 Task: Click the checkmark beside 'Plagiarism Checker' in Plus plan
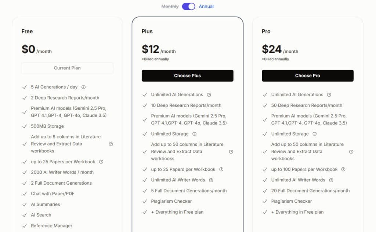pyautogui.click(x=145, y=201)
